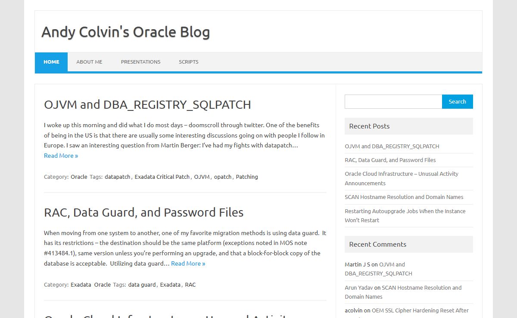This screenshot has width=517, height=318.
Task: Select the opatch tag
Action: [223, 177]
